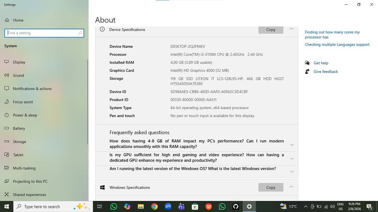Expand the RAM impact FAQ question
This screenshot has height=212, width=378.
[x=292, y=144]
